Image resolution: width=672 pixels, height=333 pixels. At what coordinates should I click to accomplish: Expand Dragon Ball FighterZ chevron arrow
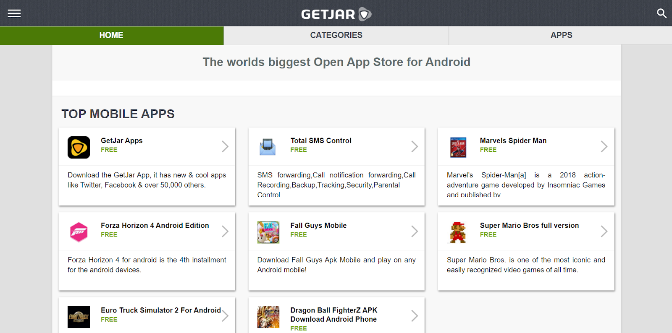[x=415, y=316]
